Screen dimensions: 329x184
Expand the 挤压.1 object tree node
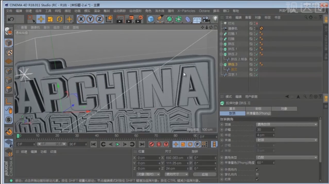pyautogui.click(x=221, y=49)
